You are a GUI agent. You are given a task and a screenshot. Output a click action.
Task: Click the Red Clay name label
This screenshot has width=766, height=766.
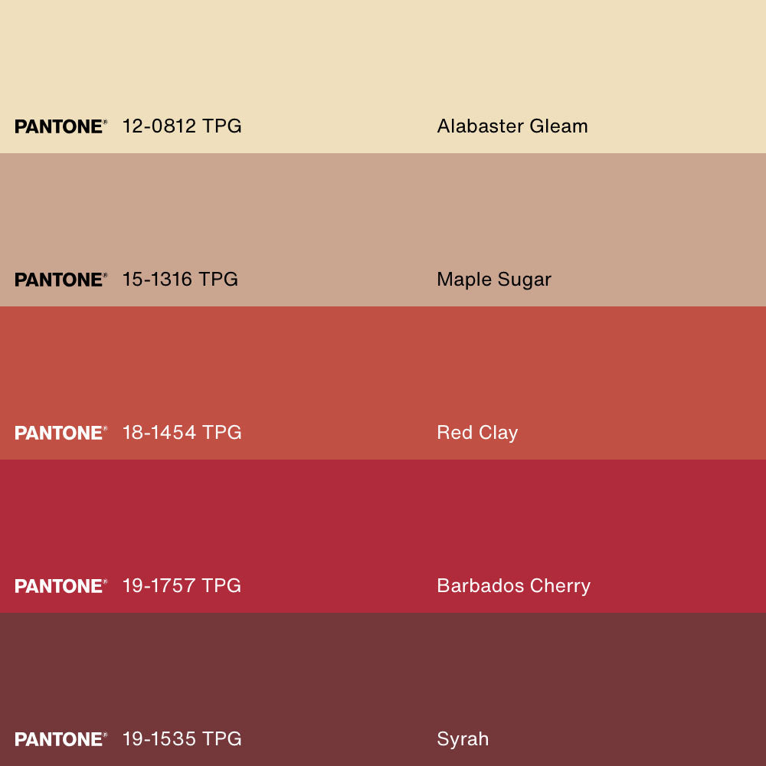[x=476, y=433]
